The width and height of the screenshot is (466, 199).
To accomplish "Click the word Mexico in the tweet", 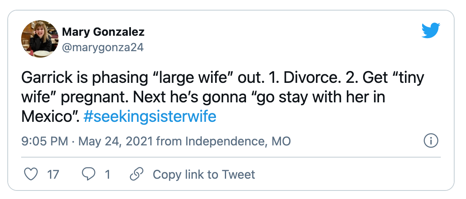I will point(47,117).
